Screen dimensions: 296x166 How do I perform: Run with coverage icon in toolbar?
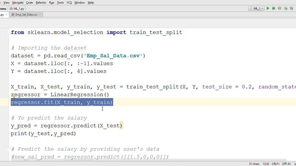click(280, 8)
